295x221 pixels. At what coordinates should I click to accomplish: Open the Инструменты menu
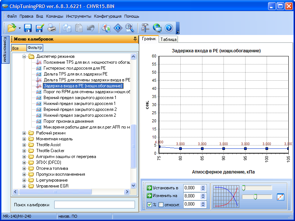coord(79,16)
